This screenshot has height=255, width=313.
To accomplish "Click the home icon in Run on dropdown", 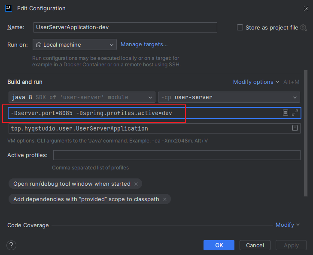I will tap(39, 44).
